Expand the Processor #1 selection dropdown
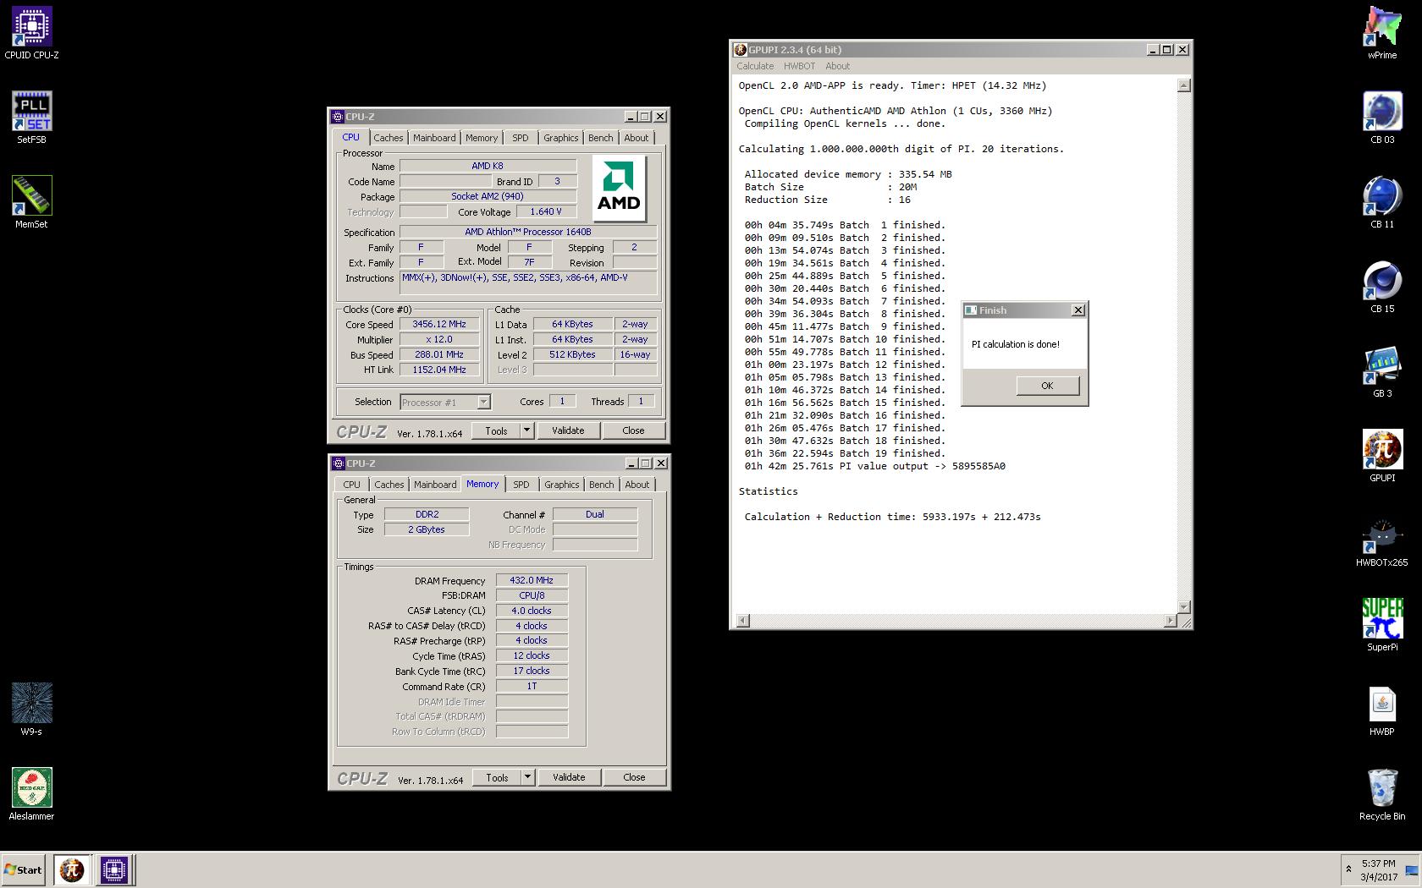The height and width of the screenshot is (888, 1422). point(483,403)
